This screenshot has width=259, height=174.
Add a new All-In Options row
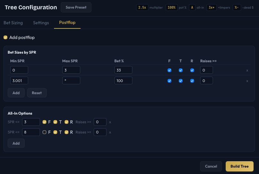tap(16, 143)
